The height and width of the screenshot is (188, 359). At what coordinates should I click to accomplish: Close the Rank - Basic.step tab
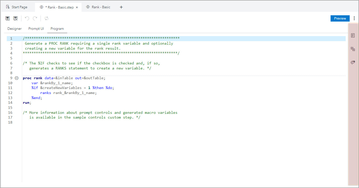(77, 7)
